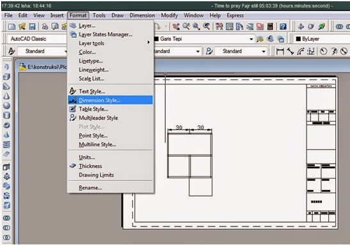Viewport: 350px width, 245px height.
Task: Click the Save floppy disk icon
Action: [x=32, y=27]
